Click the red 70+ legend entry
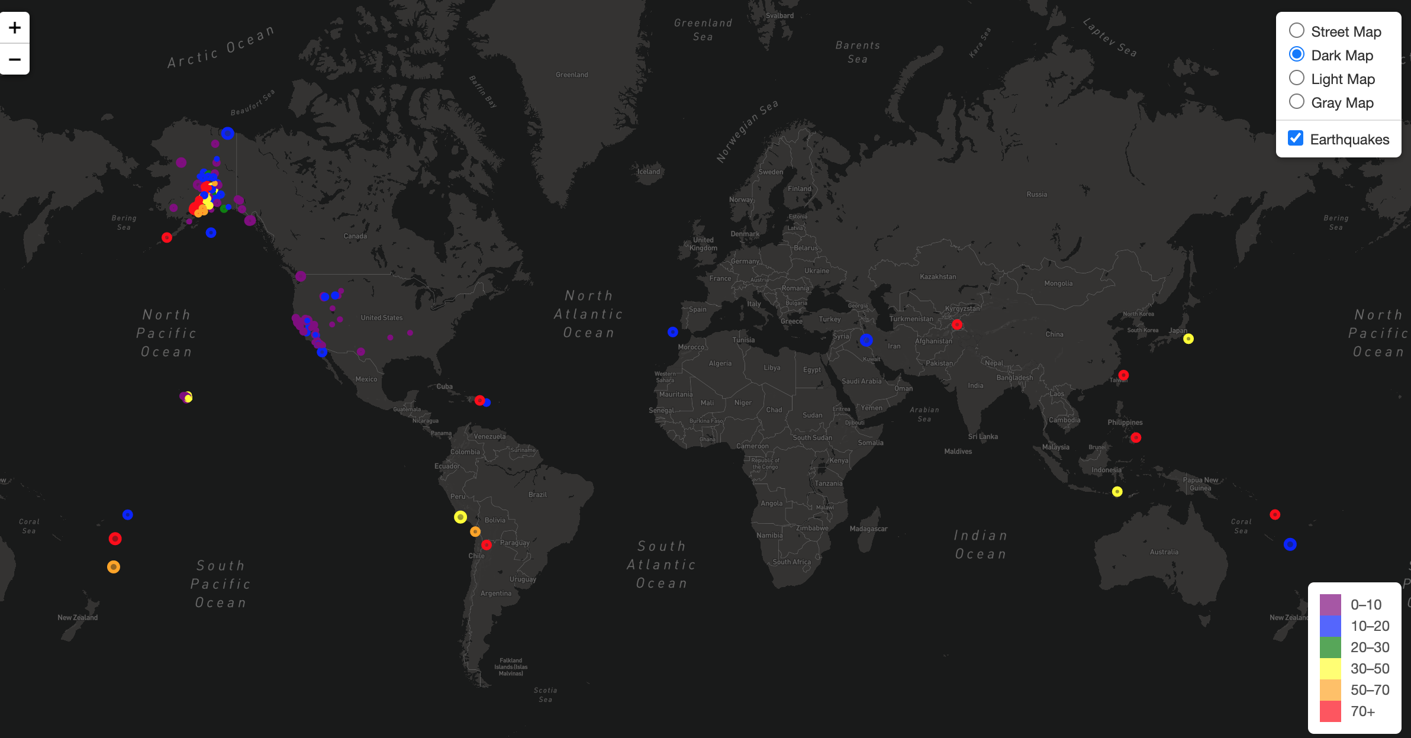 point(1329,711)
